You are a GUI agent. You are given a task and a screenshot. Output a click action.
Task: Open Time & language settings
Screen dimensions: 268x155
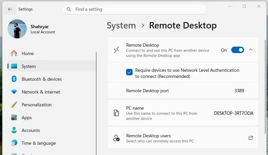click(x=52, y=143)
